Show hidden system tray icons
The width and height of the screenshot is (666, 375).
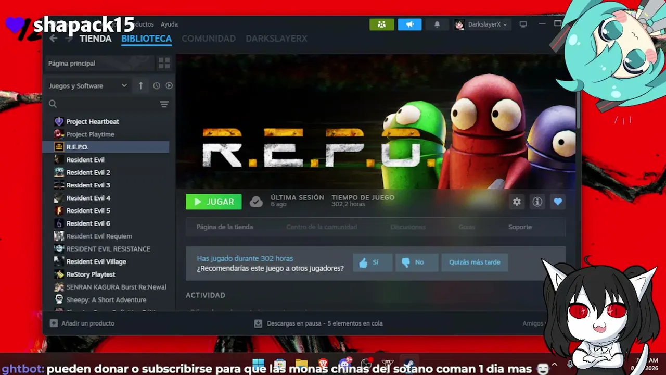[x=554, y=365]
